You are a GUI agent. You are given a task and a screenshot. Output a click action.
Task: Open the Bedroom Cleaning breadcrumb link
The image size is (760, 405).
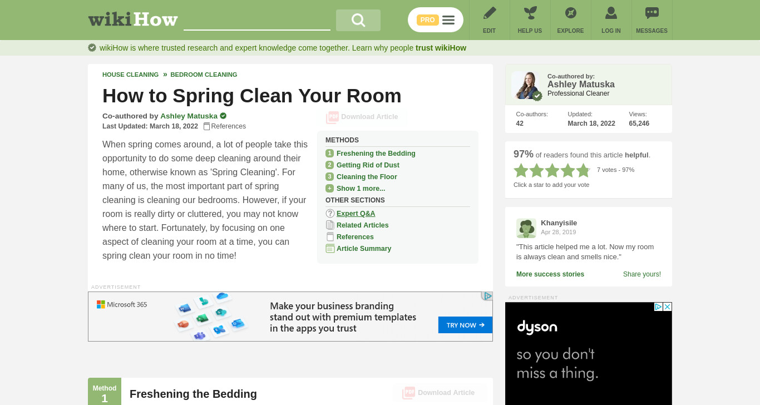click(204, 75)
